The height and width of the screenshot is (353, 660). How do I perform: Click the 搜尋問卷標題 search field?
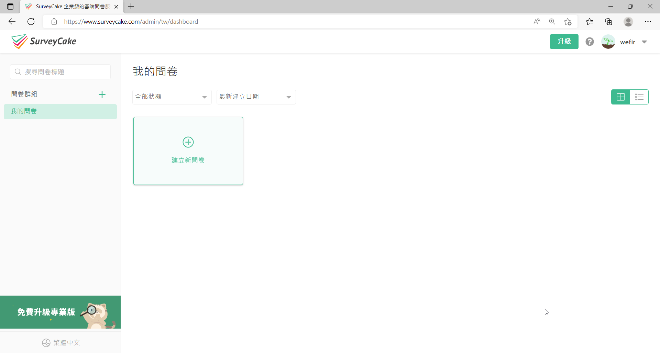click(60, 72)
